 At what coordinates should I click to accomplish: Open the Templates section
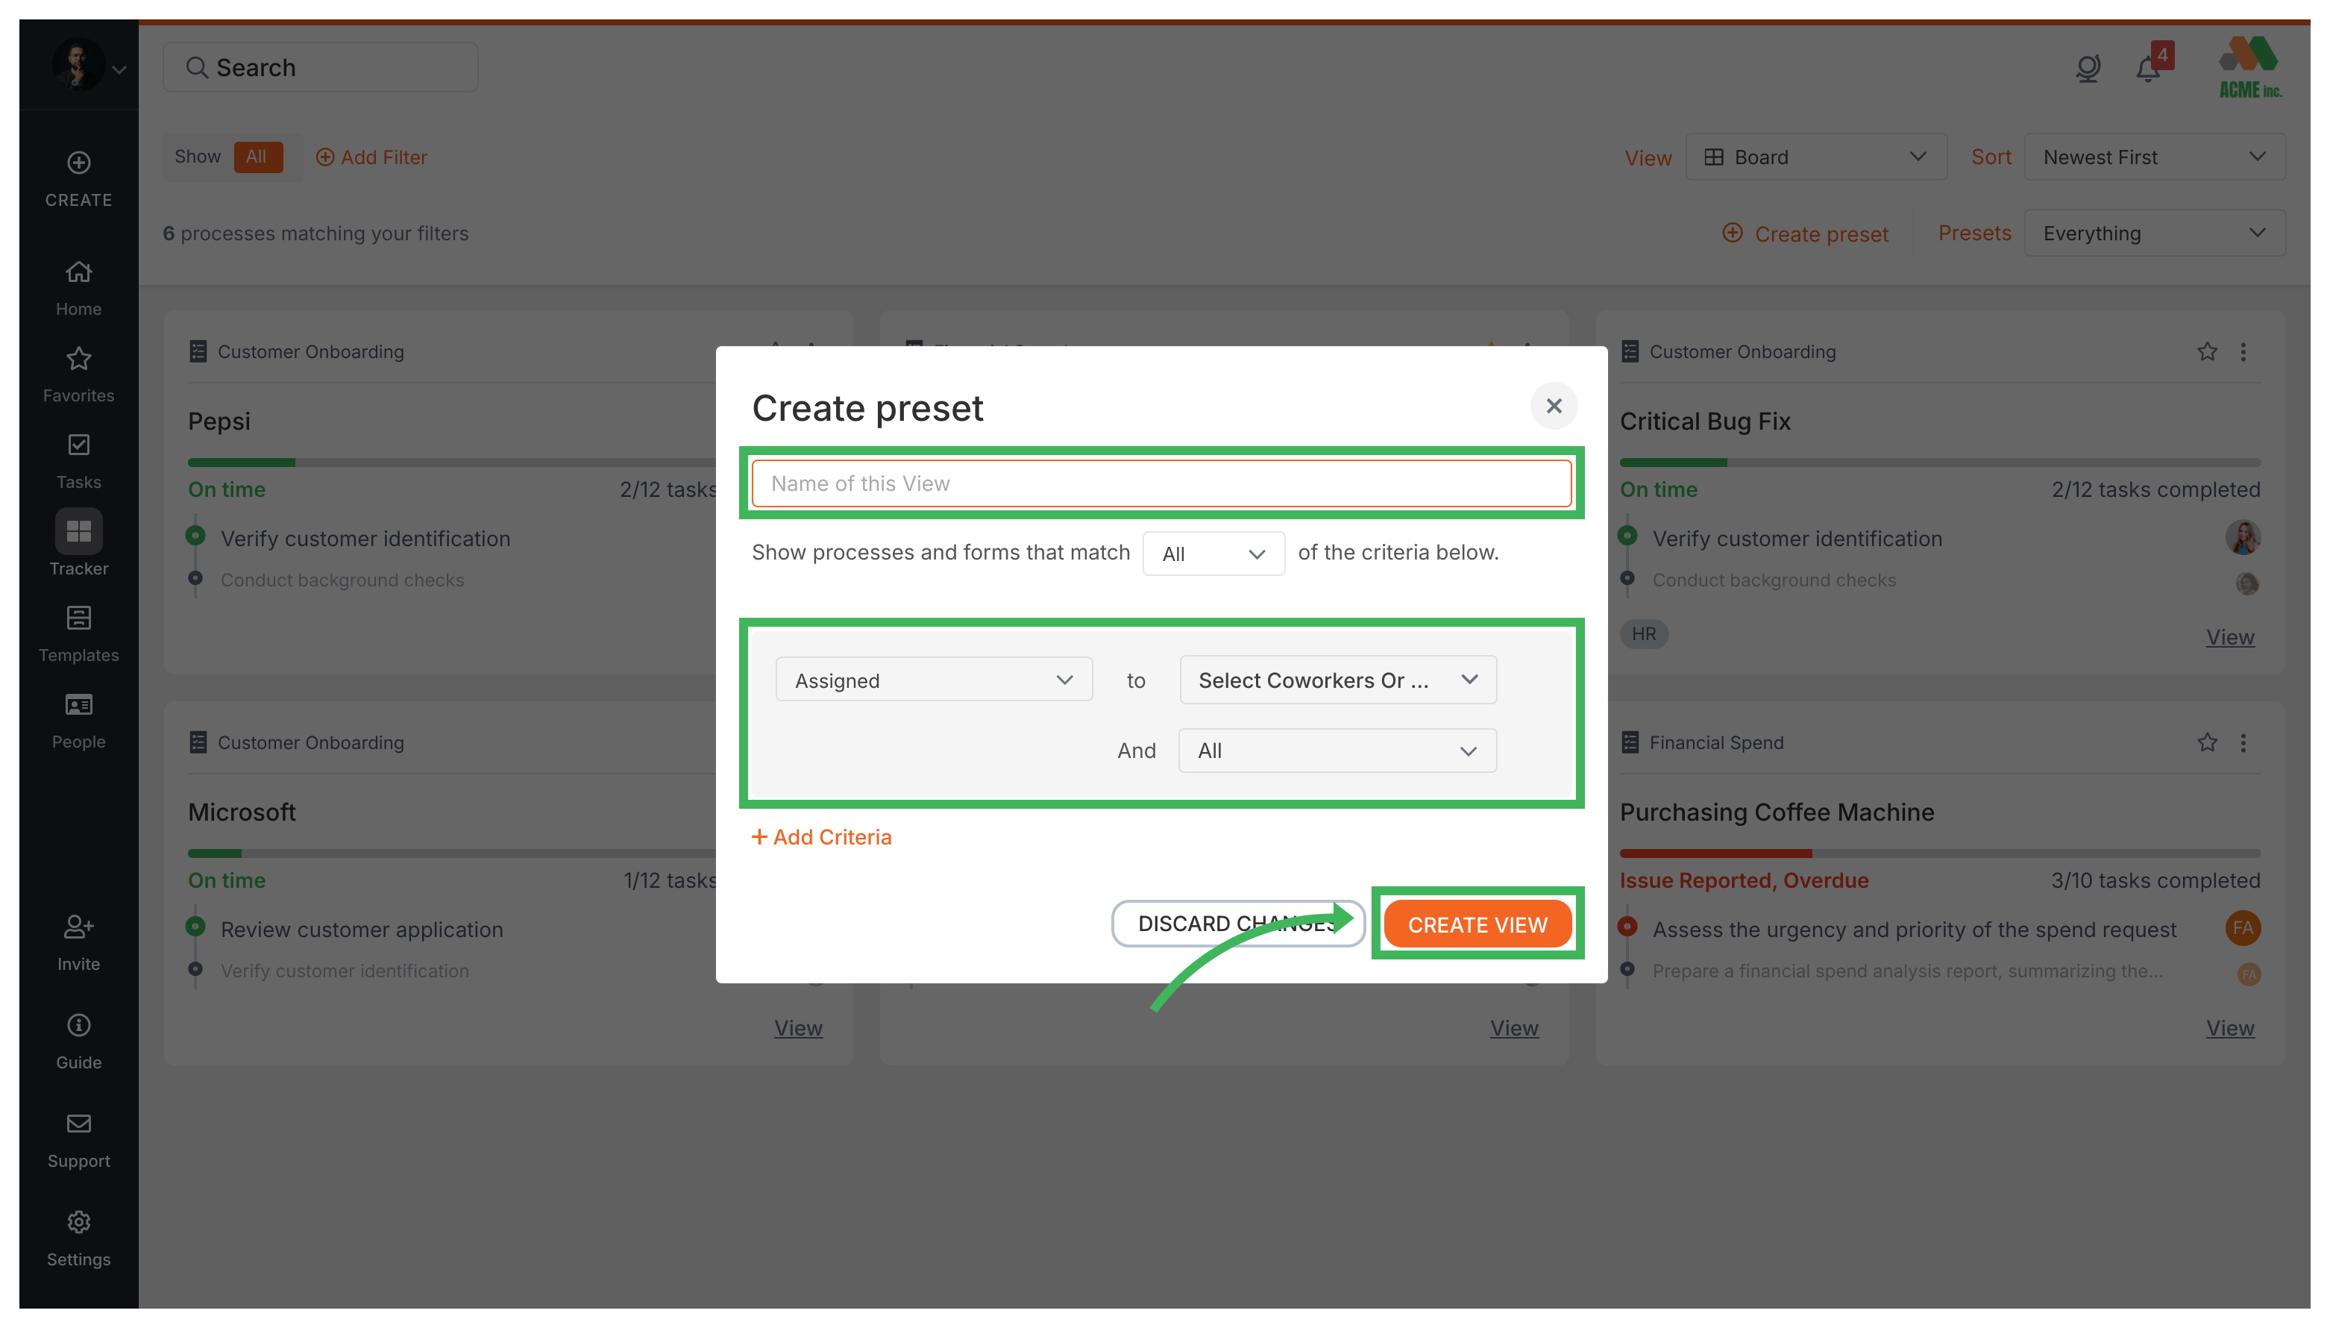tap(78, 631)
